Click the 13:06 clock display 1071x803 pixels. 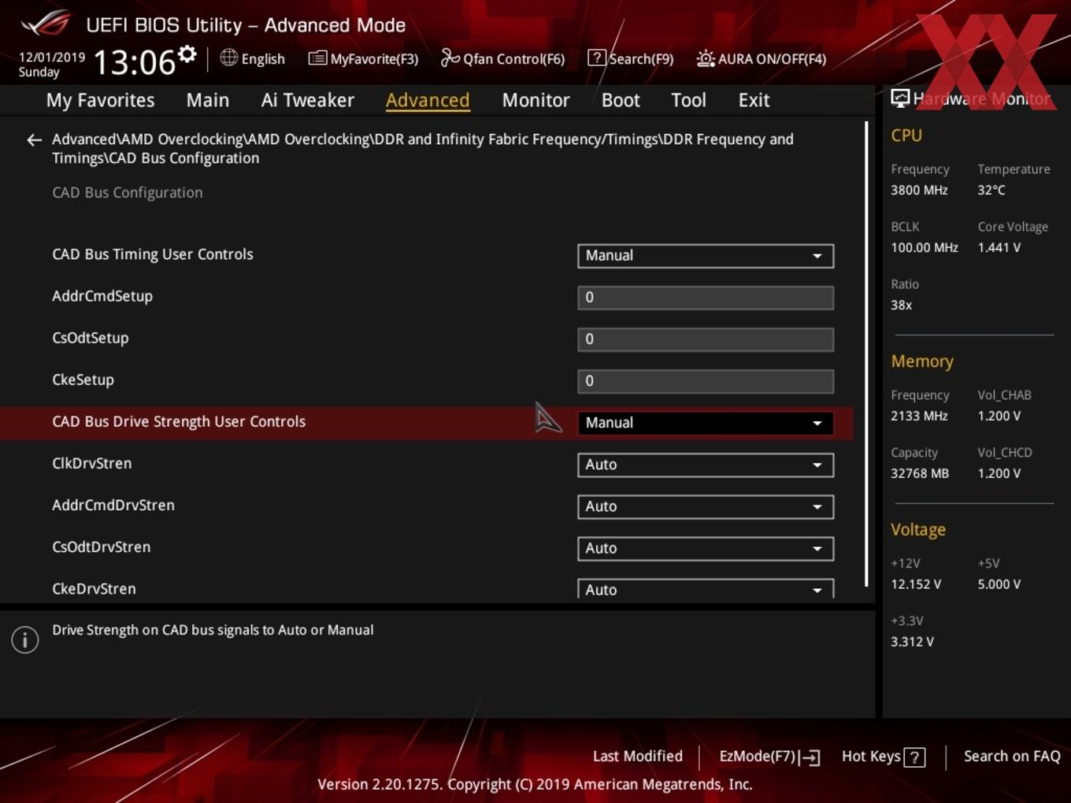135,62
